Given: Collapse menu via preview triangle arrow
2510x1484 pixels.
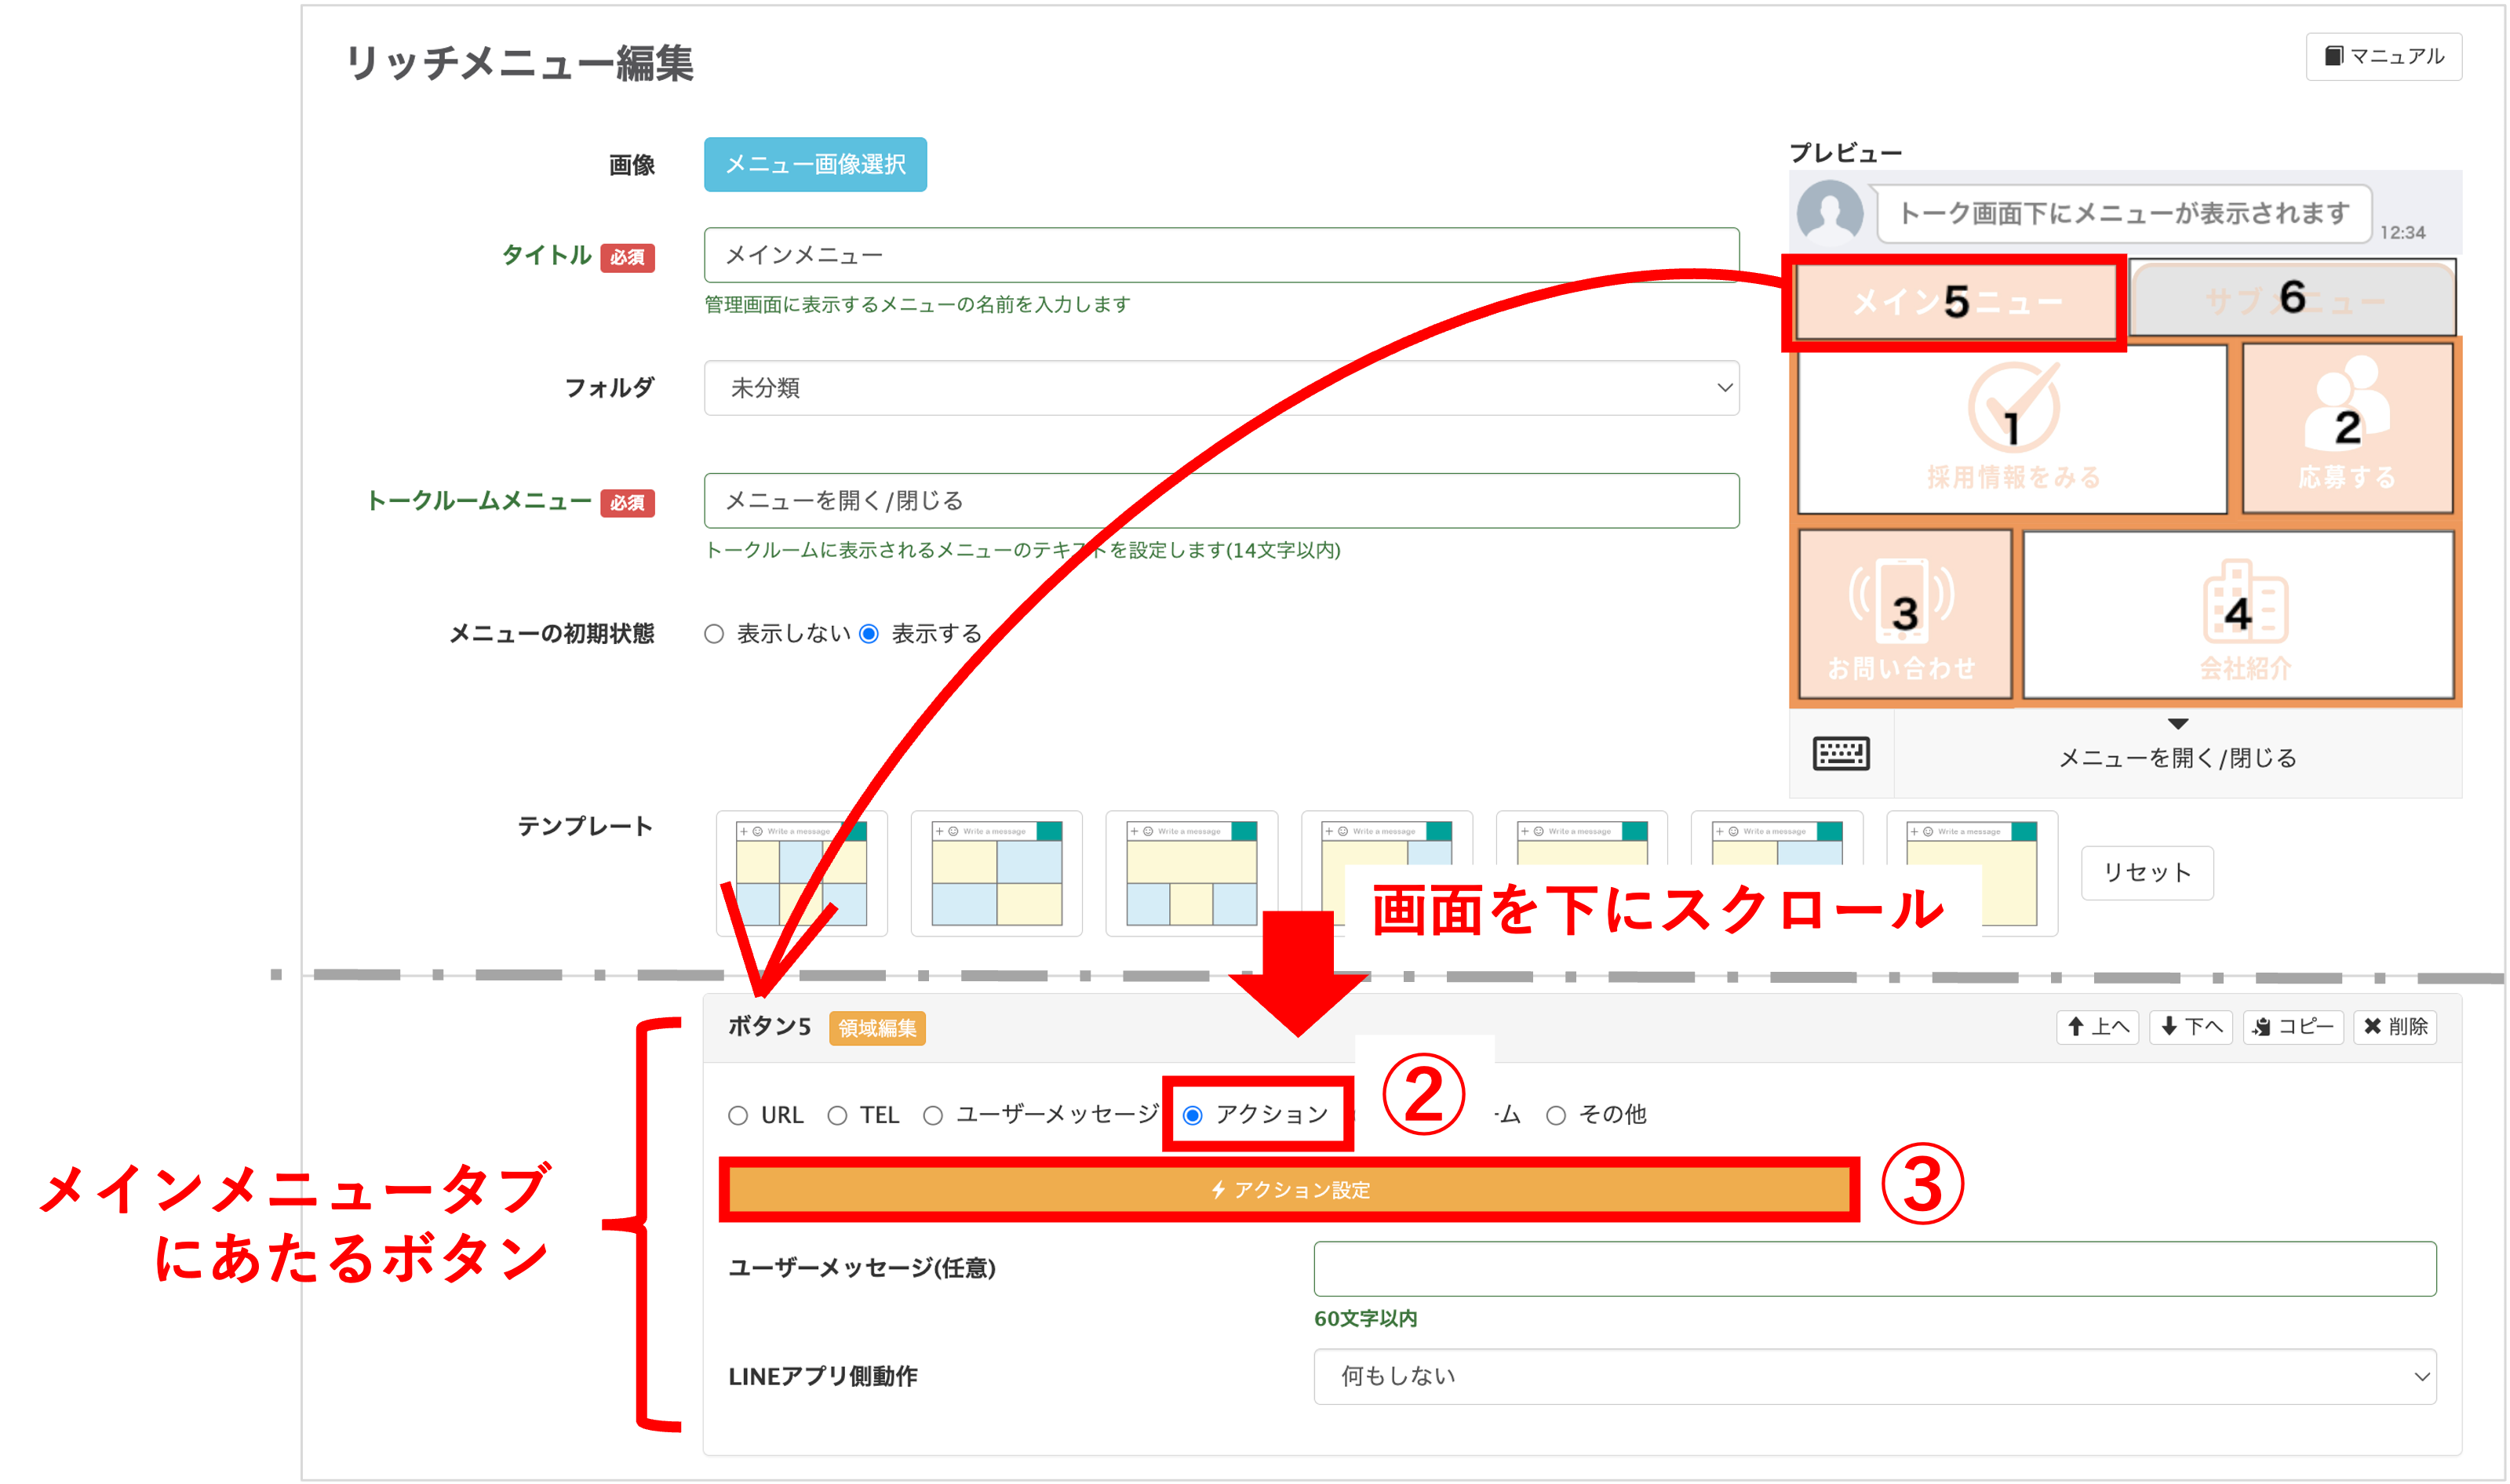Looking at the screenshot, I should point(2177,724).
